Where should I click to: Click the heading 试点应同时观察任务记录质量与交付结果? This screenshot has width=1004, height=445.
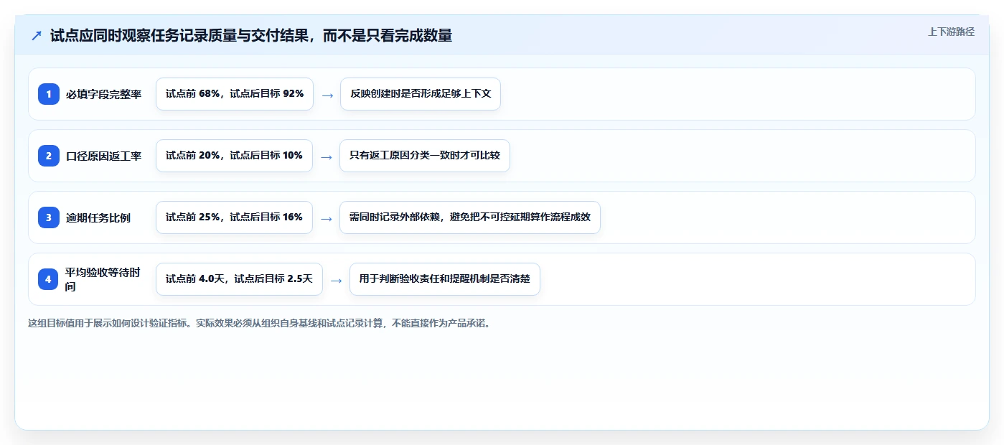[251, 36]
